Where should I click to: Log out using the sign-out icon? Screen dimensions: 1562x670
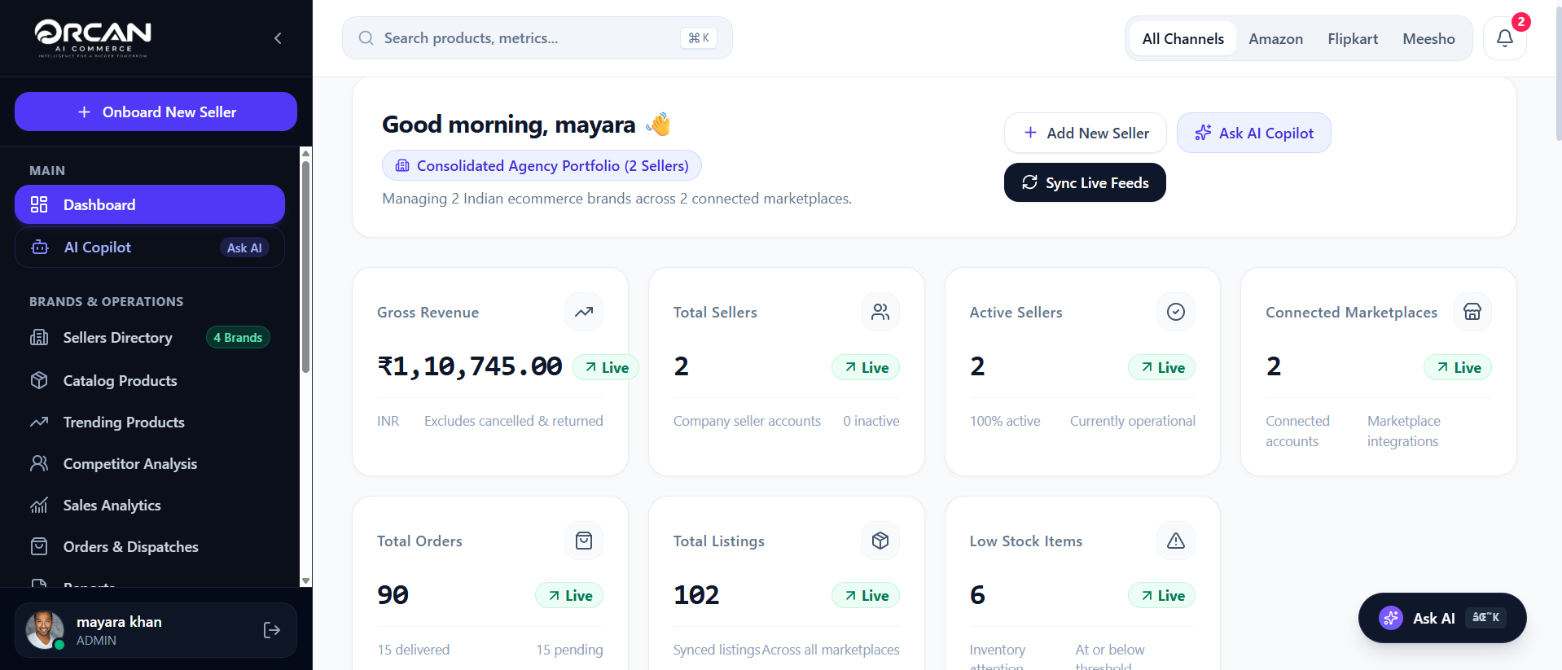tap(272, 630)
